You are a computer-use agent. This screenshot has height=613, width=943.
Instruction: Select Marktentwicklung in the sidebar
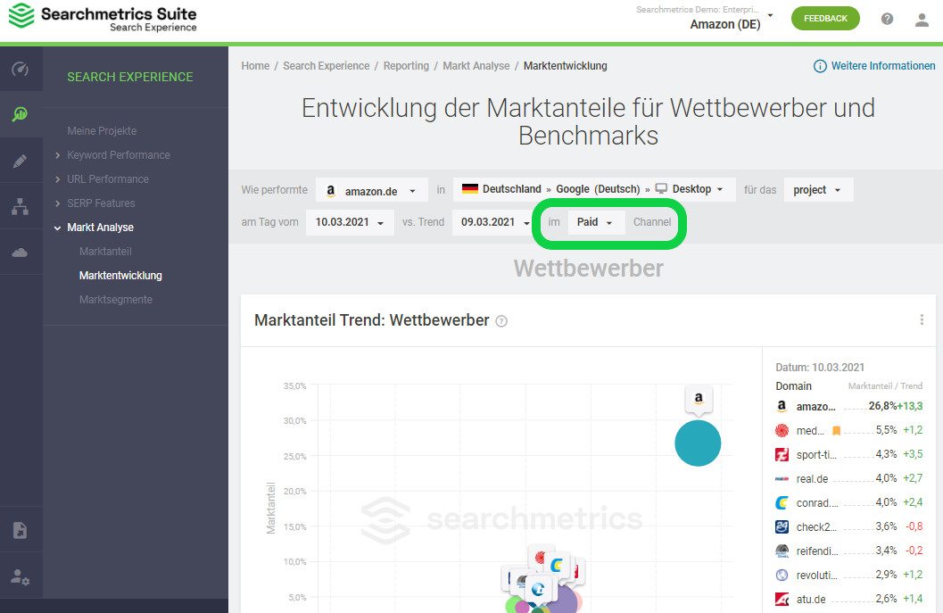click(x=120, y=276)
